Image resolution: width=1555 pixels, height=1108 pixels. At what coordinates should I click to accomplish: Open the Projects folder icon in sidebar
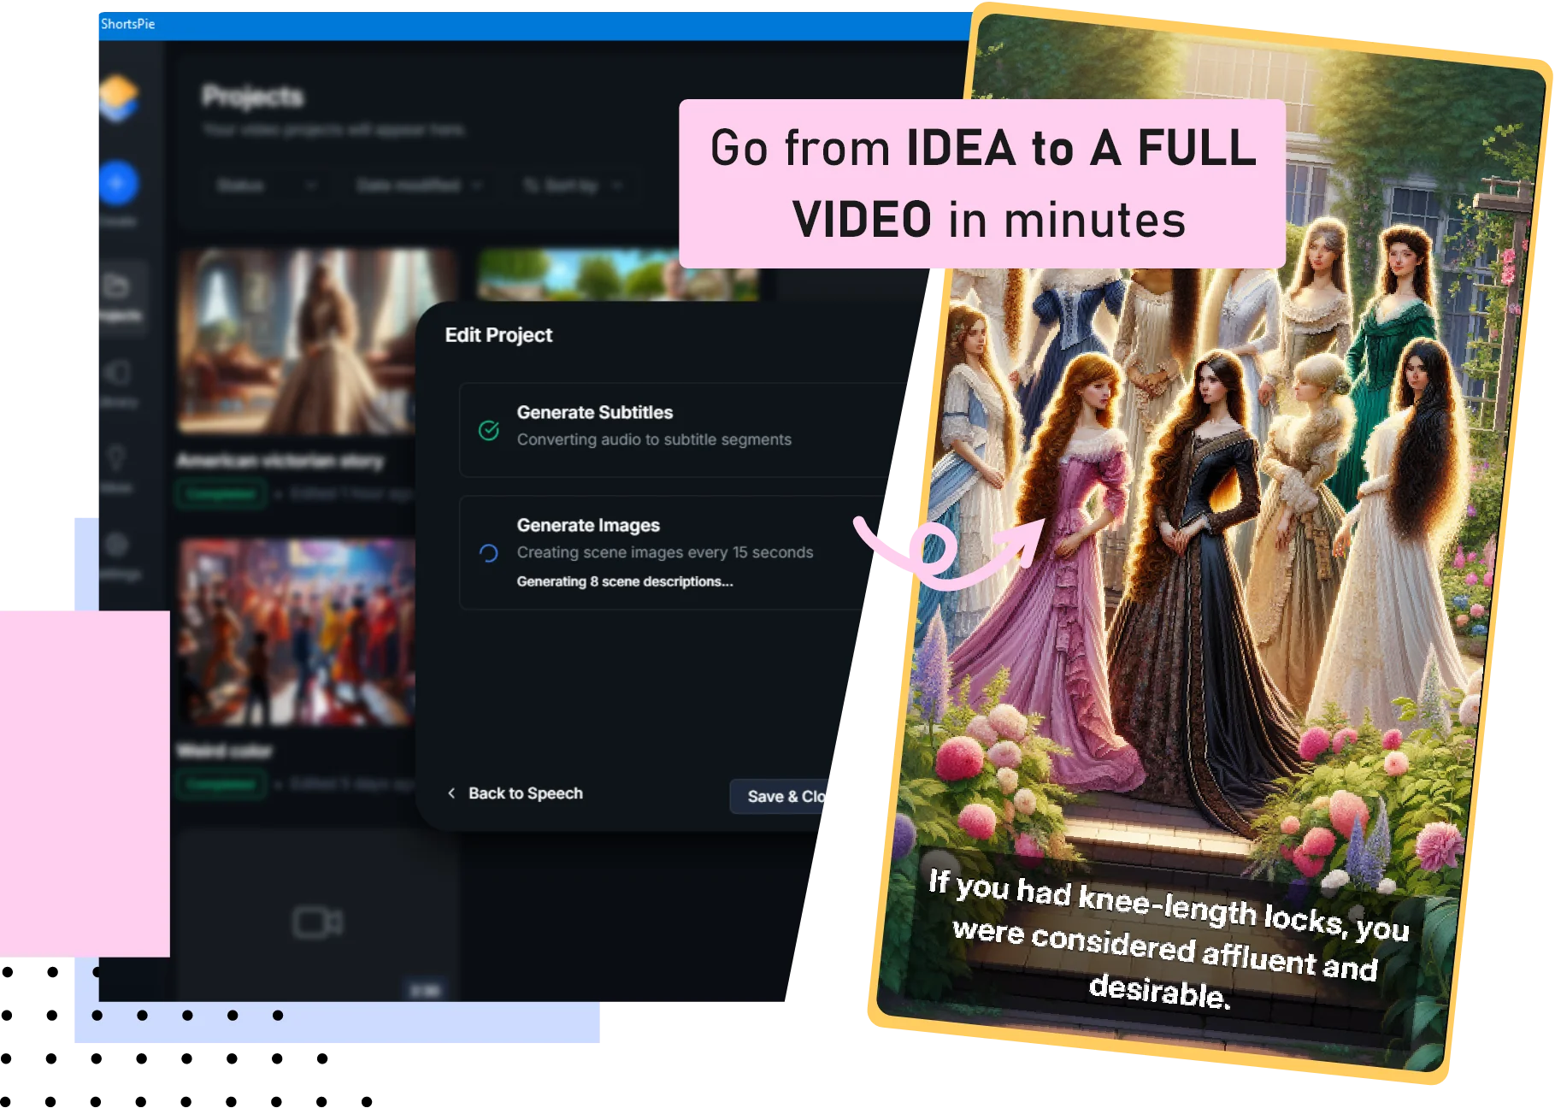117,286
